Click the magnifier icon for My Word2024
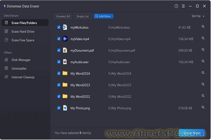 [x=203, y=73]
